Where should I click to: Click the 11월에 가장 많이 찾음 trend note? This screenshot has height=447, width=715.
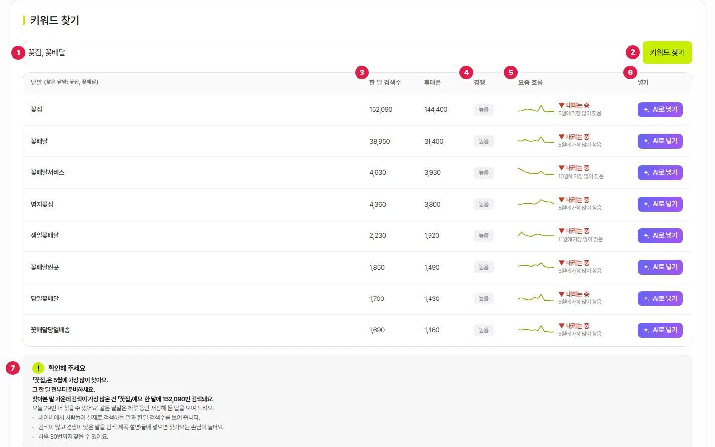(580, 239)
